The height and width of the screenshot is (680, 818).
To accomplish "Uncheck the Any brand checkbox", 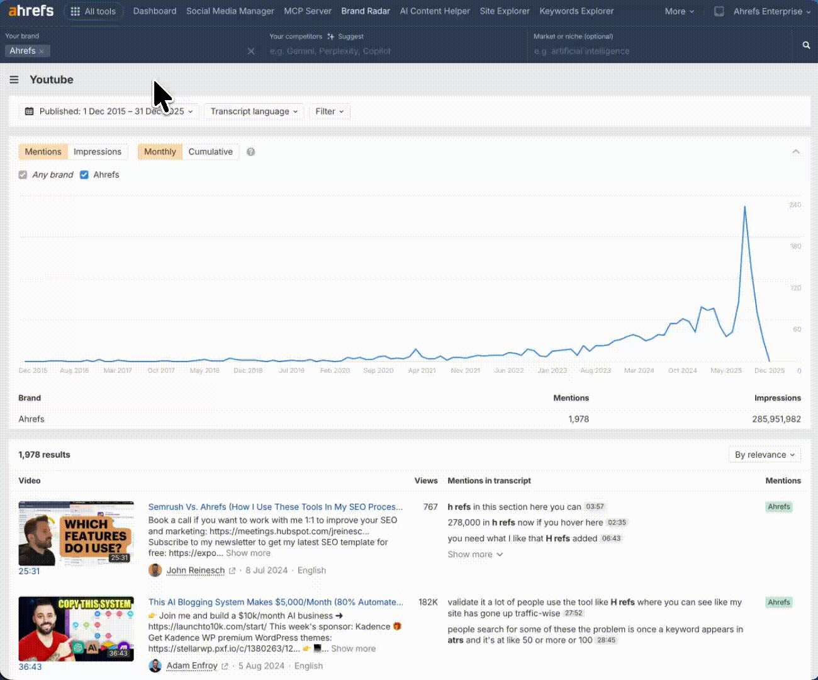I will click(23, 174).
